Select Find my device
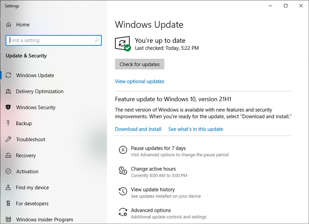Screen dimensions: 309x224 pyautogui.click(x=32, y=188)
